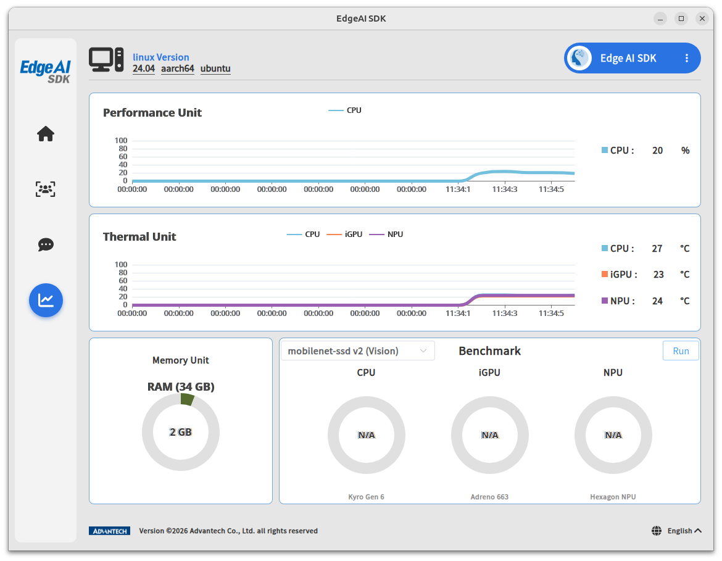Select the performance chart monitor icon
The height and width of the screenshot is (561, 722).
tap(46, 301)
